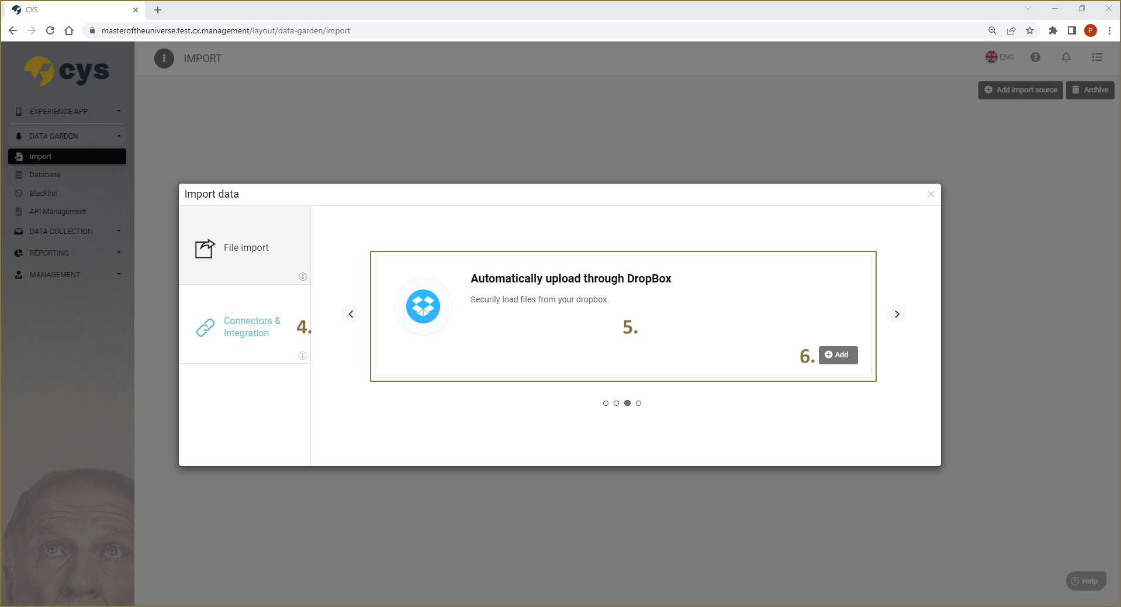
Task: Click browser forward arrow
Action: (x=32, y=30)
